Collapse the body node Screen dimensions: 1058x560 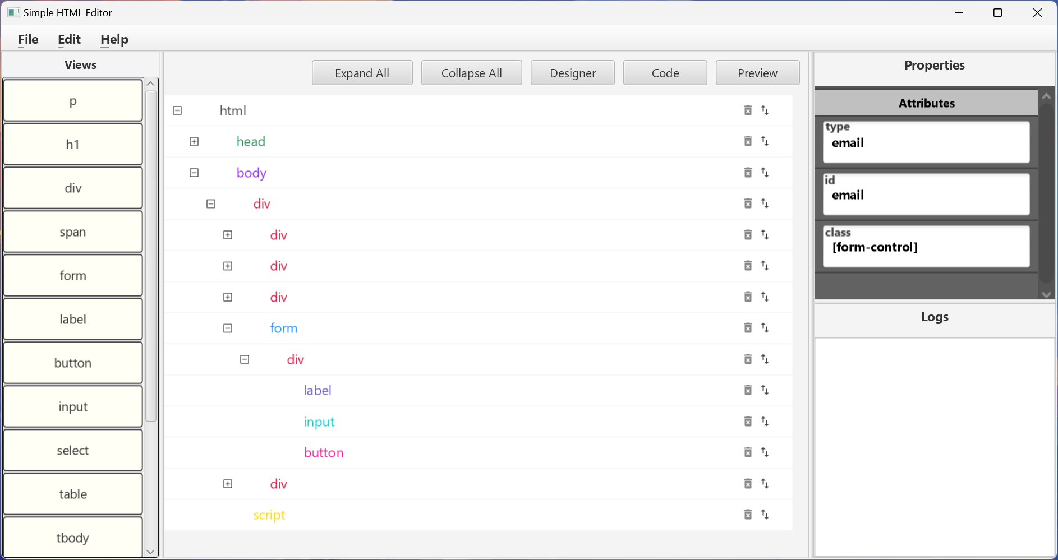click(194, 173)
